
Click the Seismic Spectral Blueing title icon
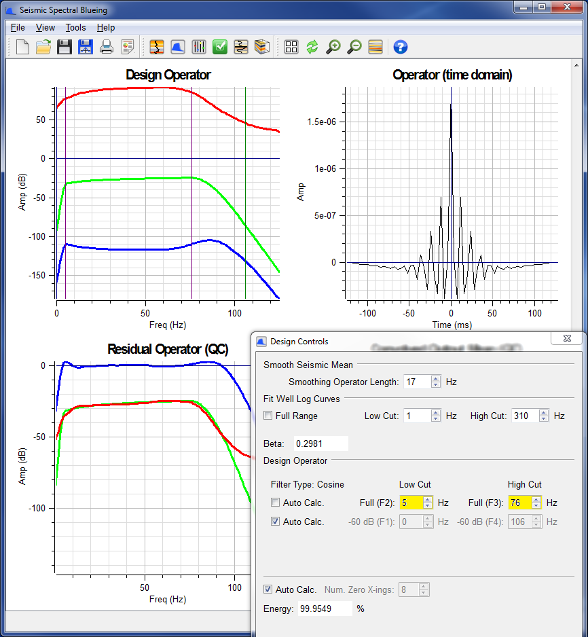(11, 10)
